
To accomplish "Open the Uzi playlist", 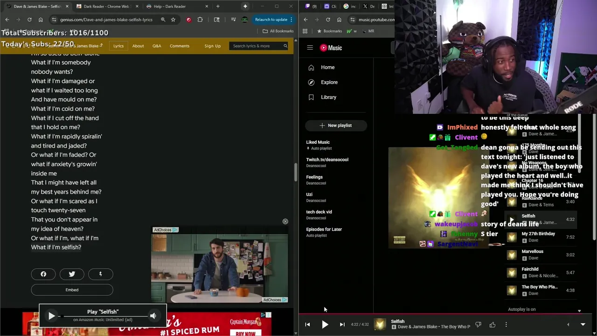I will tap(336, 197).
